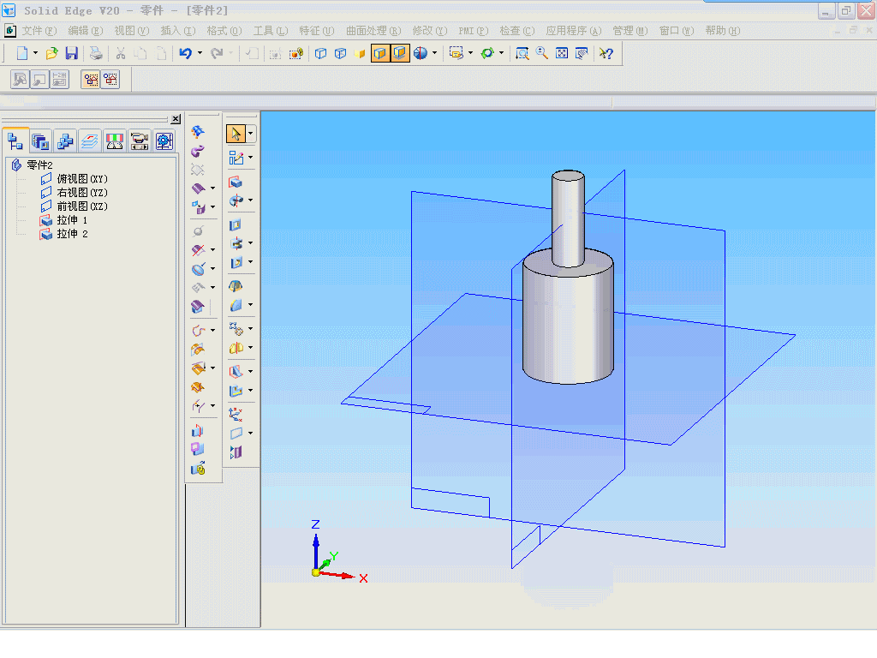Save the part with the floppy disk icon
The image size is (877, 658).
click(72, 53)
